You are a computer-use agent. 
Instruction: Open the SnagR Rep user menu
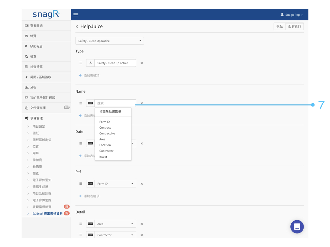[x=291, y=15]
